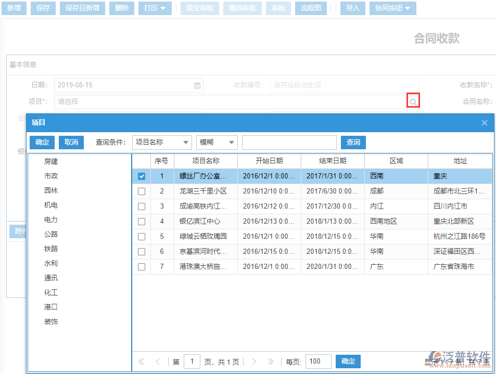Jump to last page with double-right arrow
496x374 pixels.
pyautogui.click(x=271, y=361)
